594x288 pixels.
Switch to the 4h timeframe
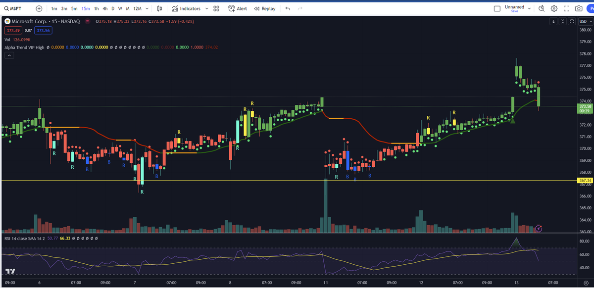(x=105, y=8)
